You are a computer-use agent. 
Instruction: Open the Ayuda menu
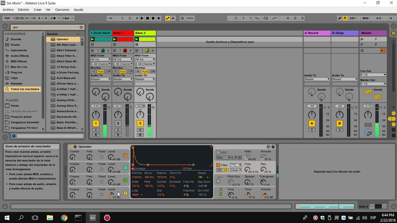pyautogui.click(x=78, y=10)
